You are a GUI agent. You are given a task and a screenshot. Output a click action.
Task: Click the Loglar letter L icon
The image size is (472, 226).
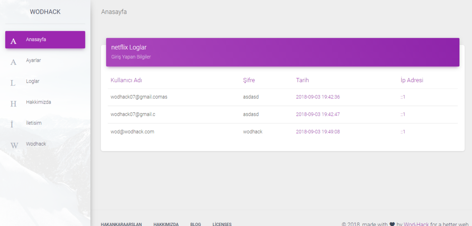(13, 83)
